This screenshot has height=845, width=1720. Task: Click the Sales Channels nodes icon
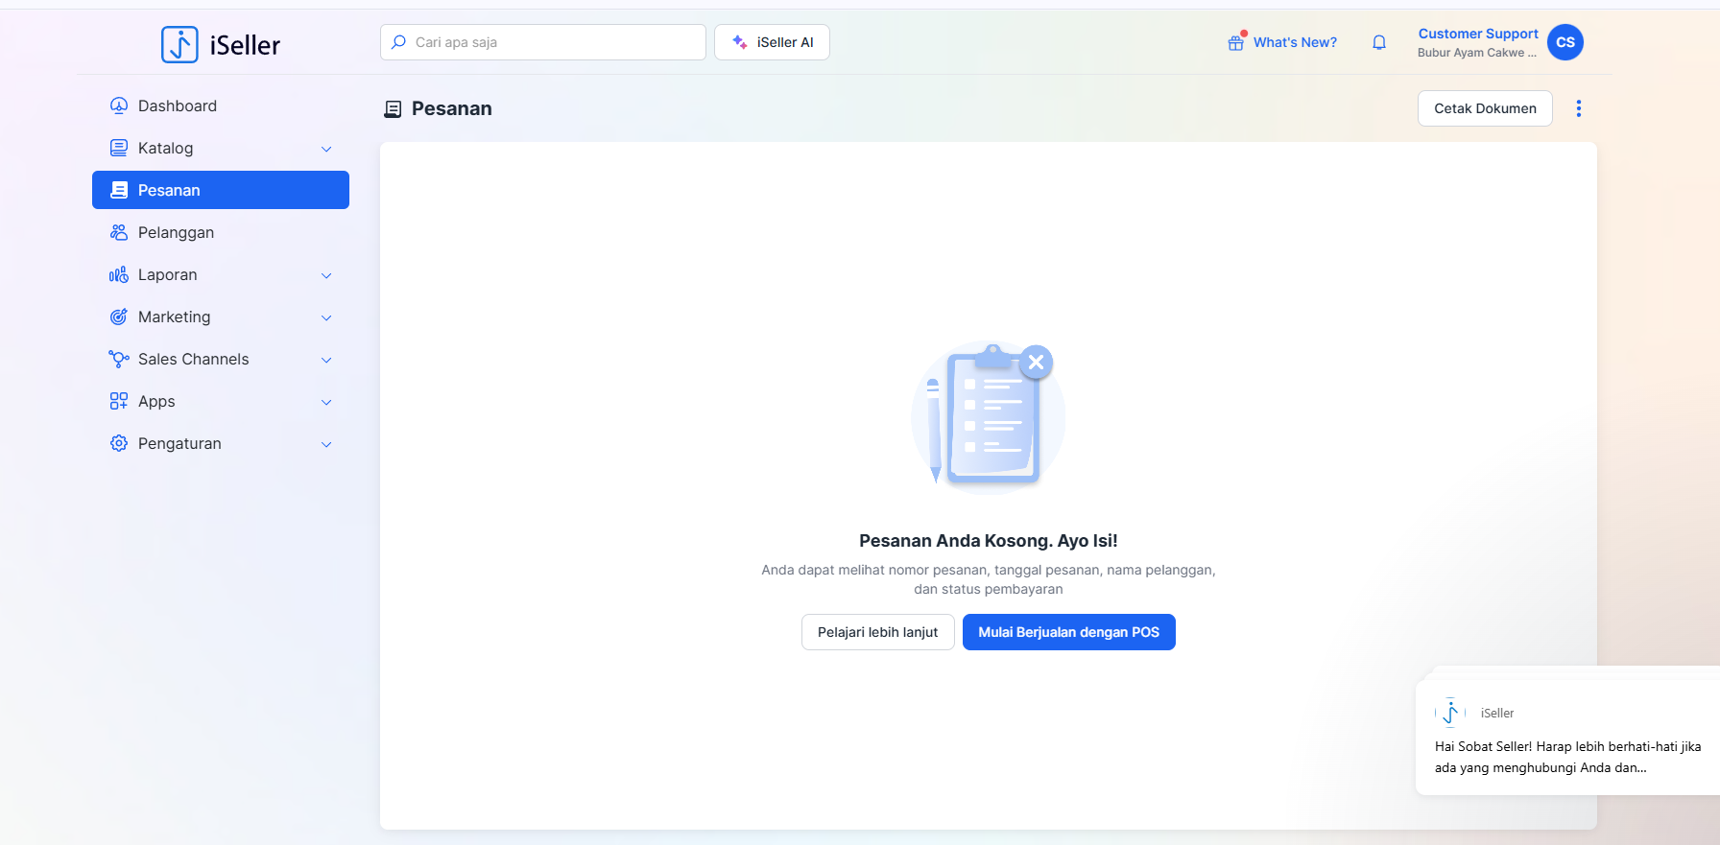[119, 359]
